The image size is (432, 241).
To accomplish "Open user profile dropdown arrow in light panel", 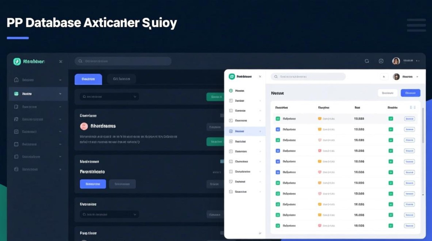I will point(417,77).
